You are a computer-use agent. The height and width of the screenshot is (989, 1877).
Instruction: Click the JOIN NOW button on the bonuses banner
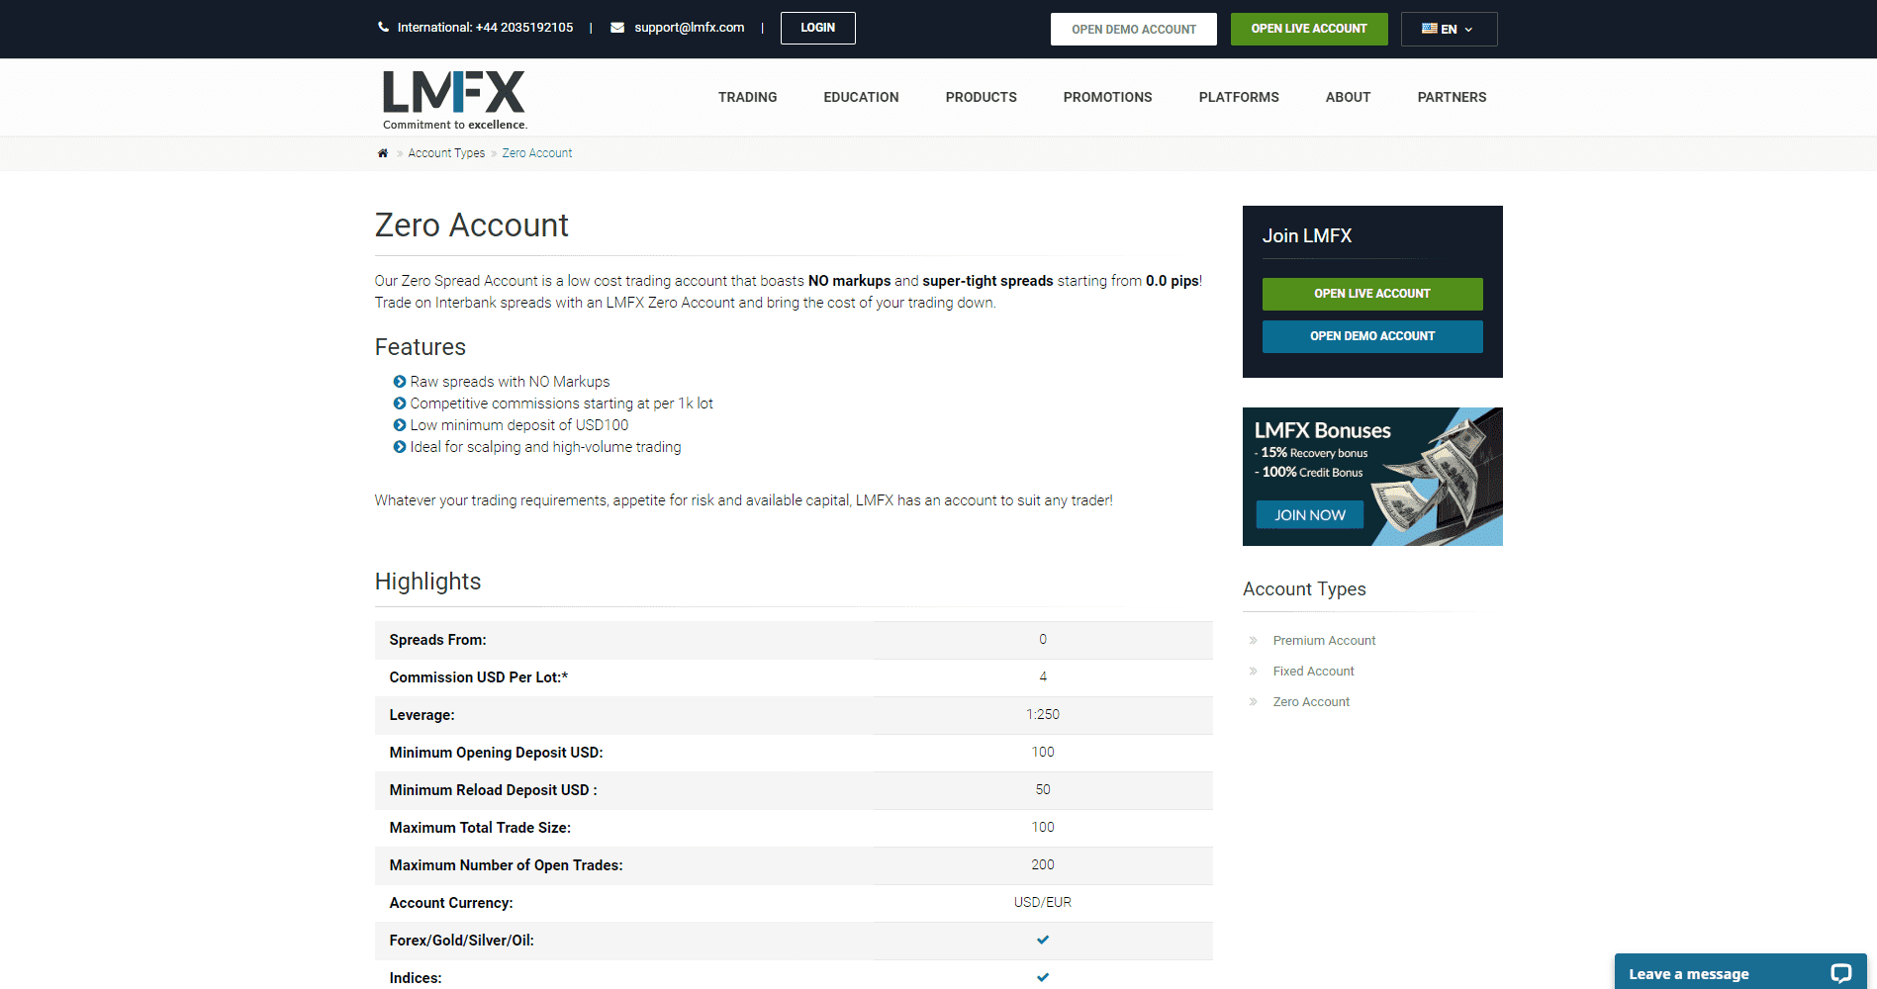point(1308,514)
